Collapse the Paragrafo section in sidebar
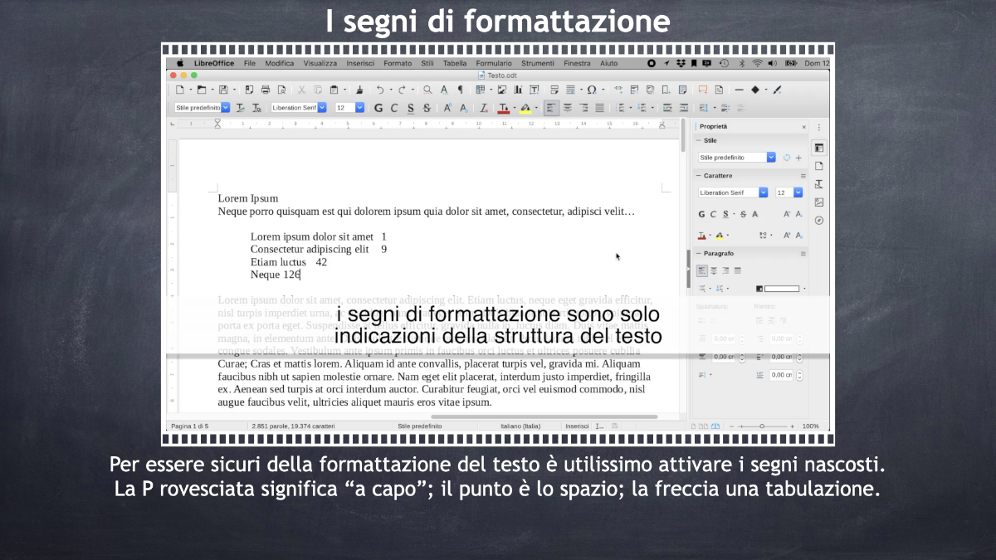Image resolution: width=996 pixels, height=560 pixels. point(697,253)
